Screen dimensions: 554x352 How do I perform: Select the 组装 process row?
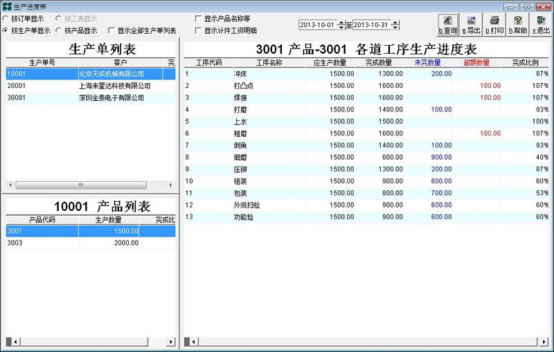[x=366, y=181]
